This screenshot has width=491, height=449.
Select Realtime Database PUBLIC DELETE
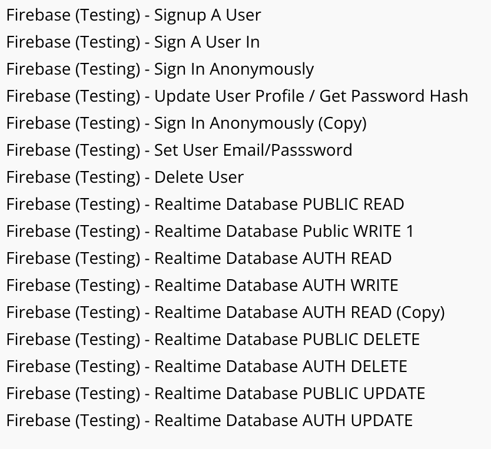(213, 340)
